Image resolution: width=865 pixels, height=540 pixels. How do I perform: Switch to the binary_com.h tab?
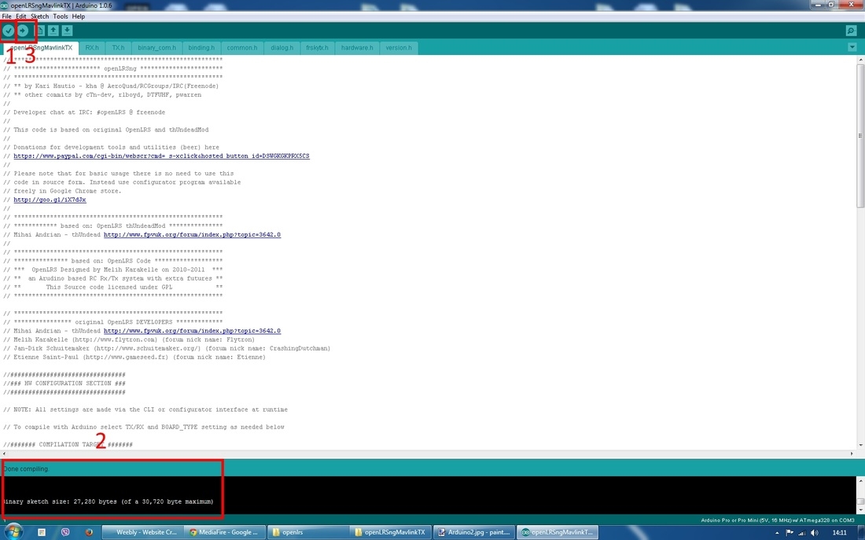click(x=157, y=48)
